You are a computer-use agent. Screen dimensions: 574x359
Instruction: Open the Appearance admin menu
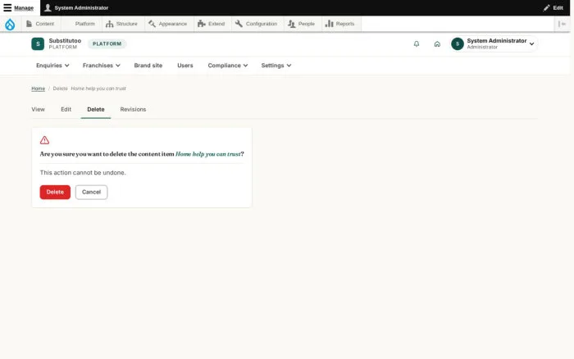tap(167, 24)
